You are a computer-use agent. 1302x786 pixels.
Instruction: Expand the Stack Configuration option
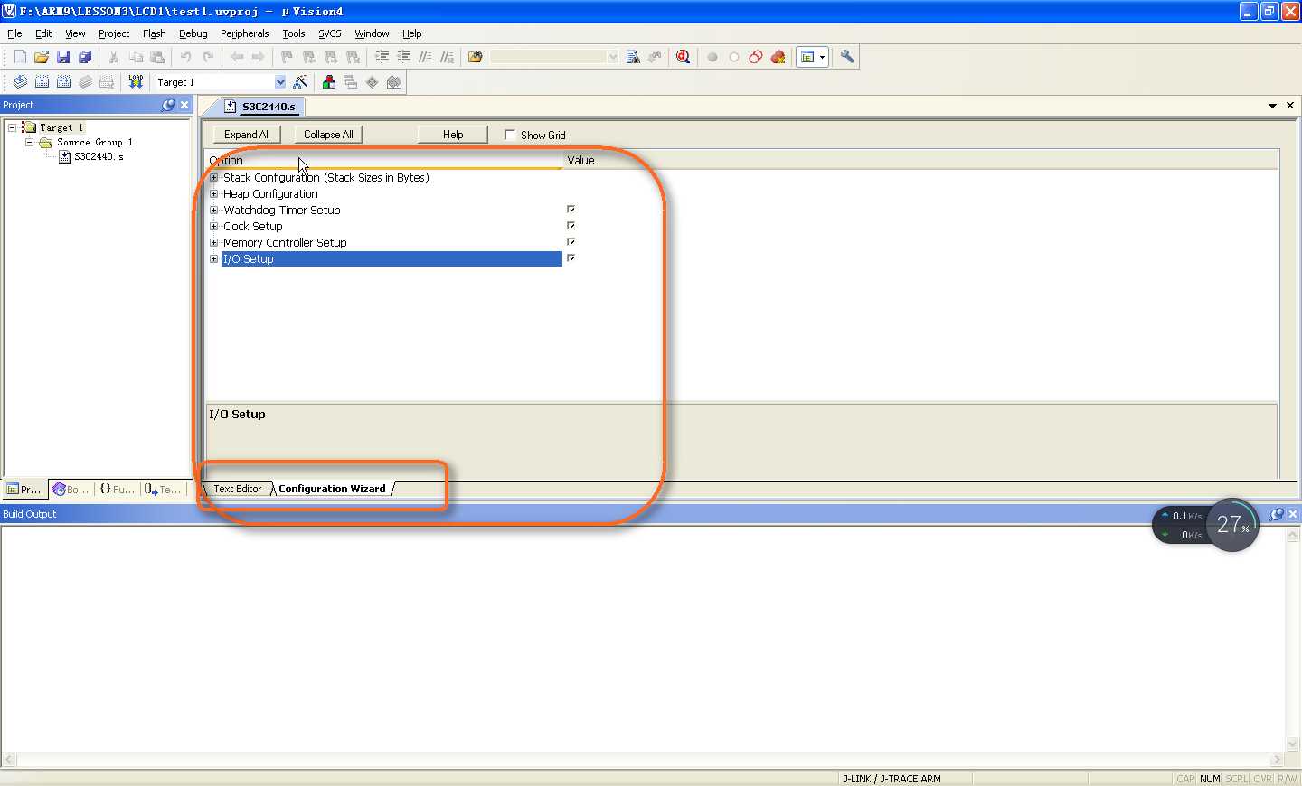(x=214, y=178)
